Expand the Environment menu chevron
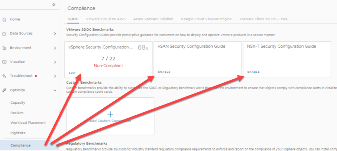This screenshot has width=337, height=151. click(x=55, y=48)
